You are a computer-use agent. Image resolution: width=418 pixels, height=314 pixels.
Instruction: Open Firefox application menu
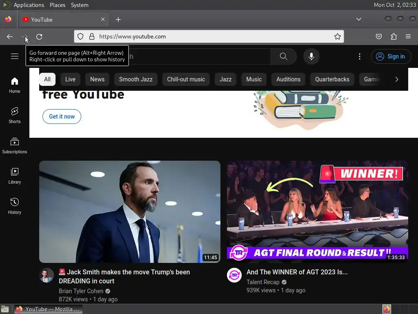(408, 36)
